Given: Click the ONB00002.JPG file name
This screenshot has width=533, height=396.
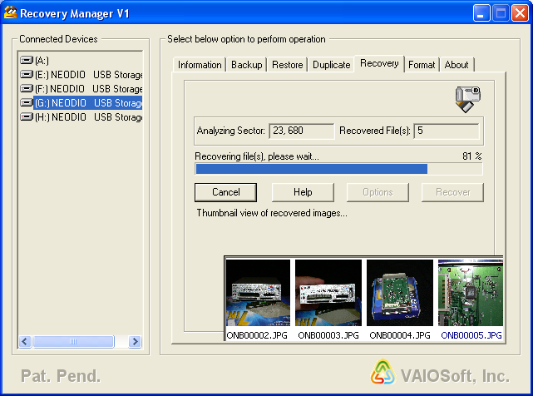Looking at the screenshot, I should click(257, 335).
